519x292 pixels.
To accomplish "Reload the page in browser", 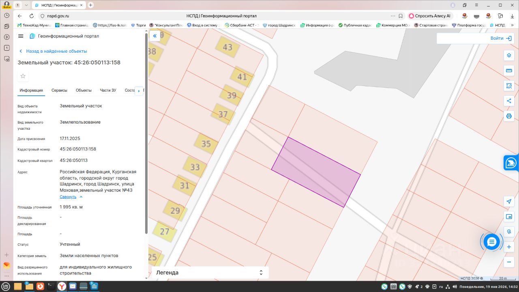I will pyautogui.click(x=32, y=16).
